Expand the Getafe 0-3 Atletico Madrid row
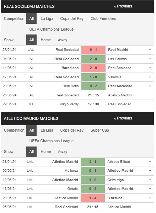 [x=150, y=189]
